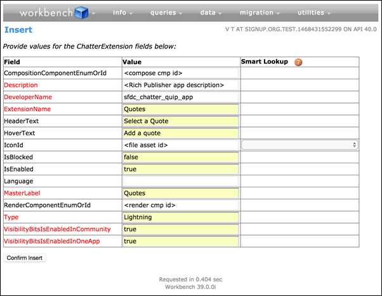Click the red Type field label
Image resolution: width=382 pixels, height=296 pixels.
(11, 217)
